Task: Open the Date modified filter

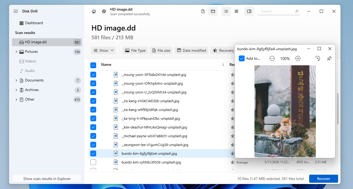Action: click(x=192, y=50)
